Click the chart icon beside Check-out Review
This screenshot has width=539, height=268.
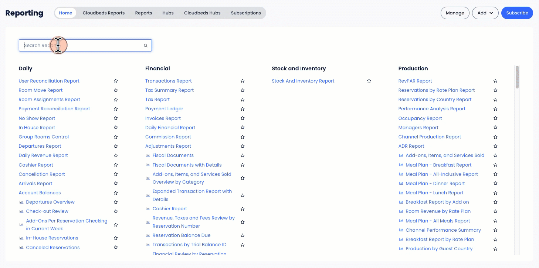pyautogui.click(x=21, y=211)
